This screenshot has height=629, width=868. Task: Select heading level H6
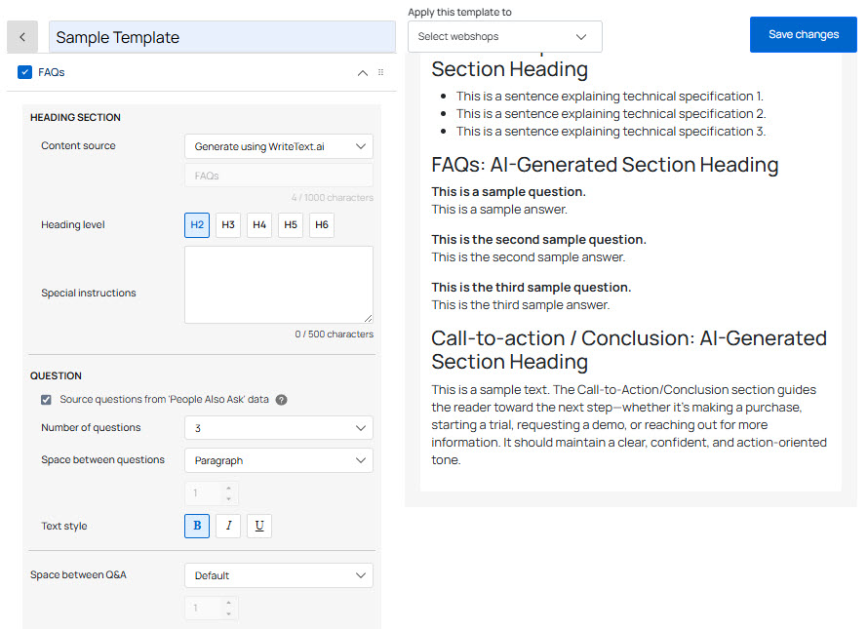click(322, 224)
